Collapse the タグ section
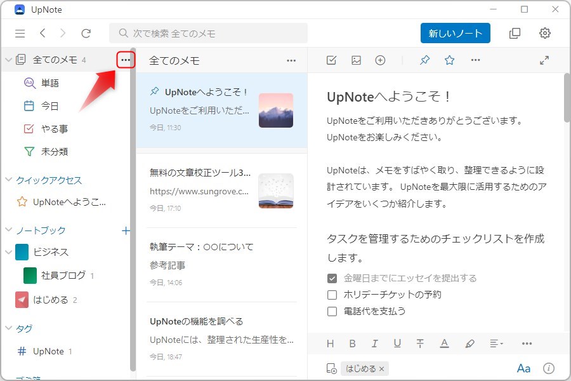The height and width of the screenshot is (381, 571). pyautogui.click(x=9, y=328)
